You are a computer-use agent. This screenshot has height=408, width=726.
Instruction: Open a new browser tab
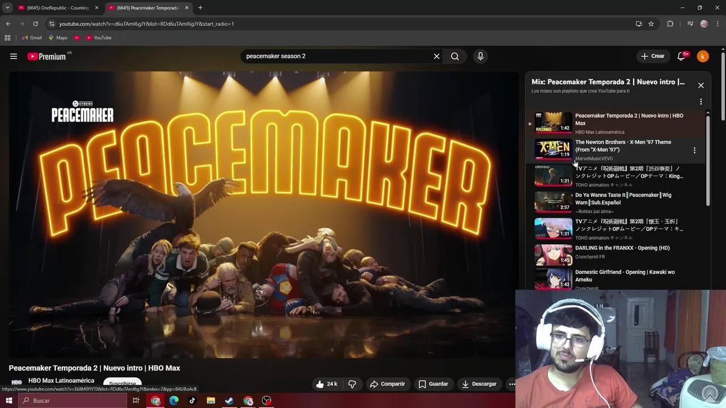tap(200, 8)
